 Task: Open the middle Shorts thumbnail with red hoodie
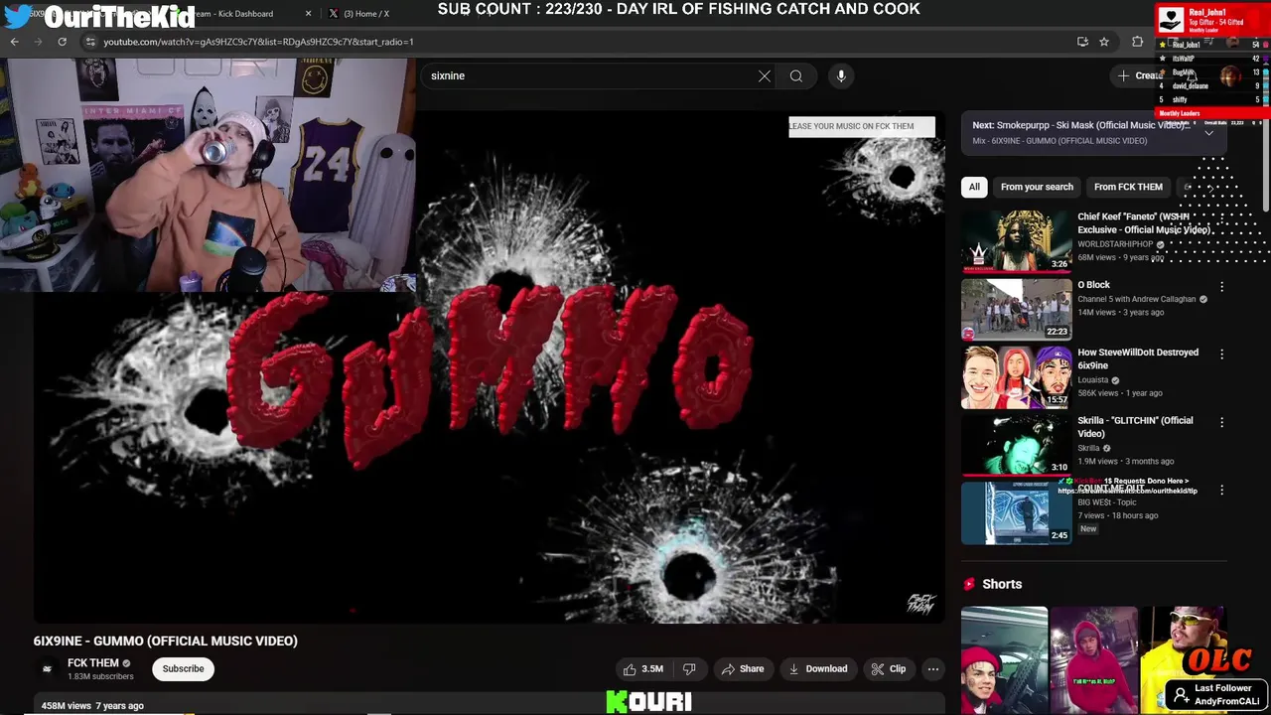(1093, 660)
